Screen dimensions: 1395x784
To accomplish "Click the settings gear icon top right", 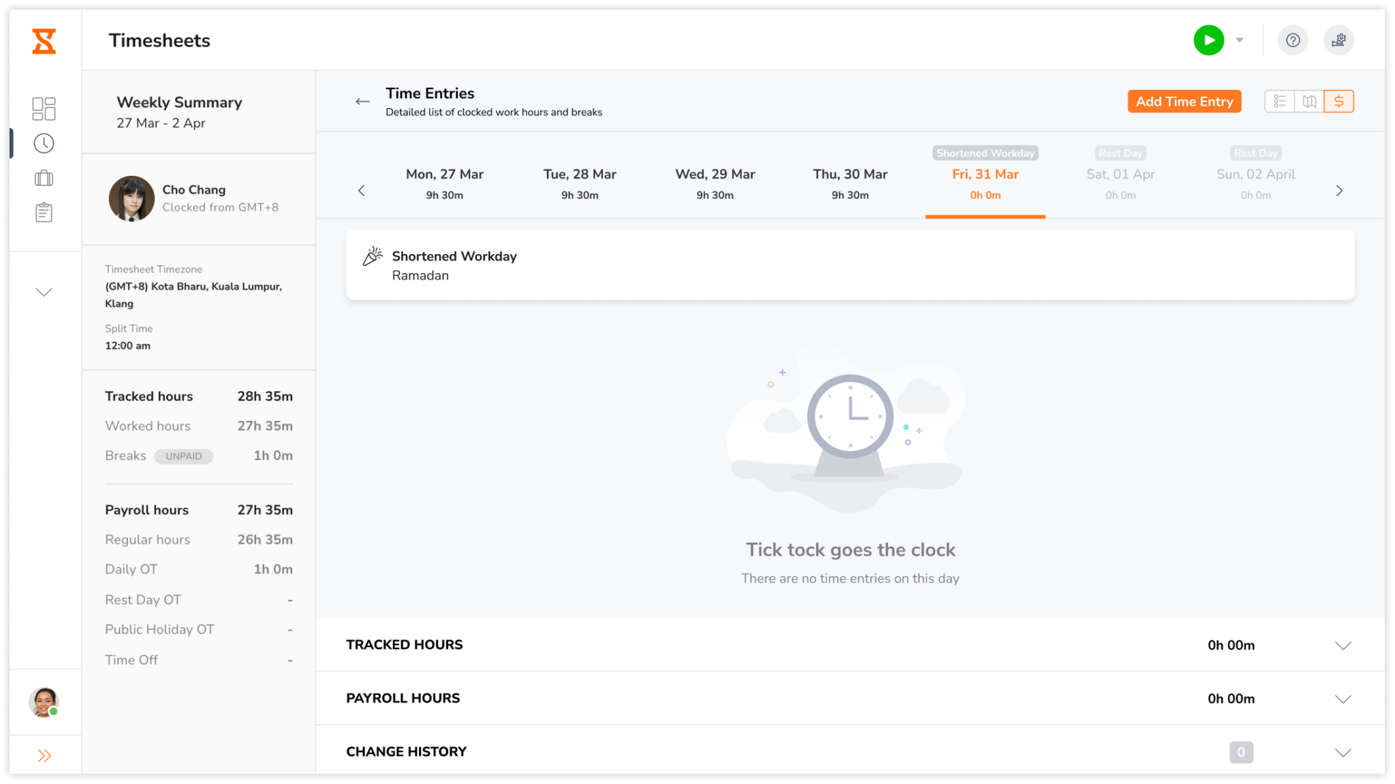I will coord(1338,40).
